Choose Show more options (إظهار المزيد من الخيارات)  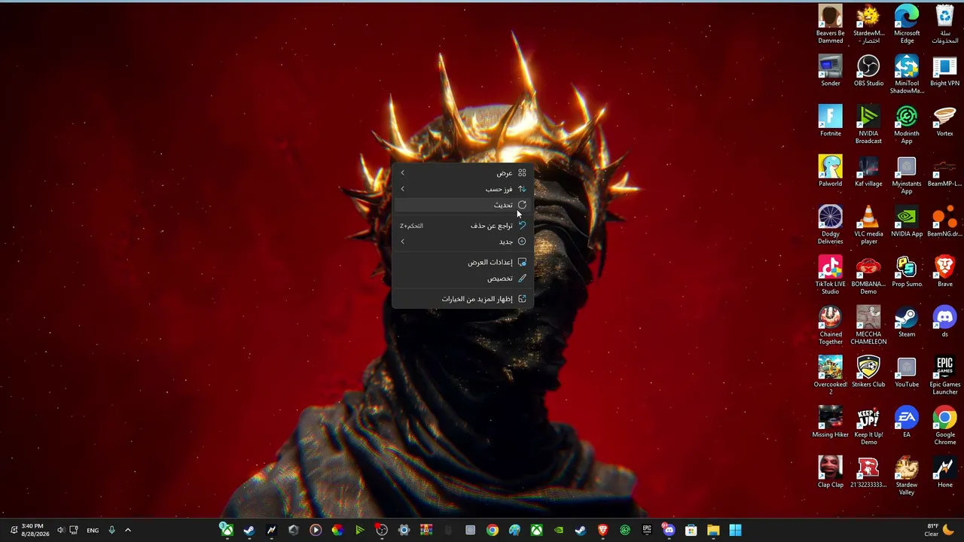(463, 299)
